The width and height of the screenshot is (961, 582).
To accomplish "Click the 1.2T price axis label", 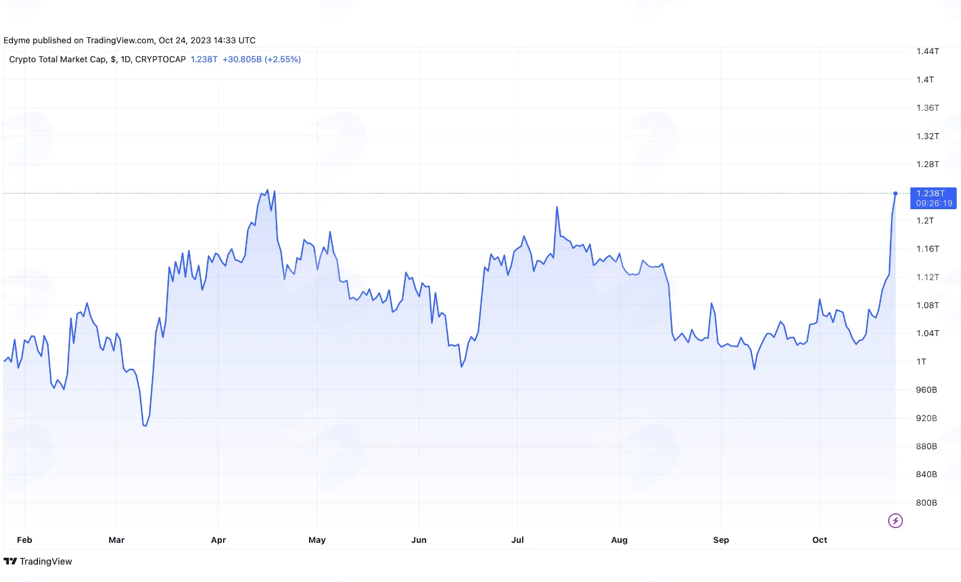I will [925, 220].
